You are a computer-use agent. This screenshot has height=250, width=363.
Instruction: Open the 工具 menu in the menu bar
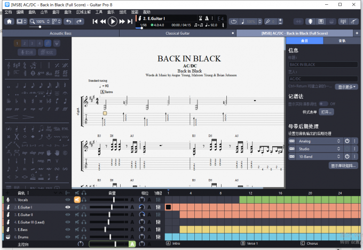click(x=99, y=11)
